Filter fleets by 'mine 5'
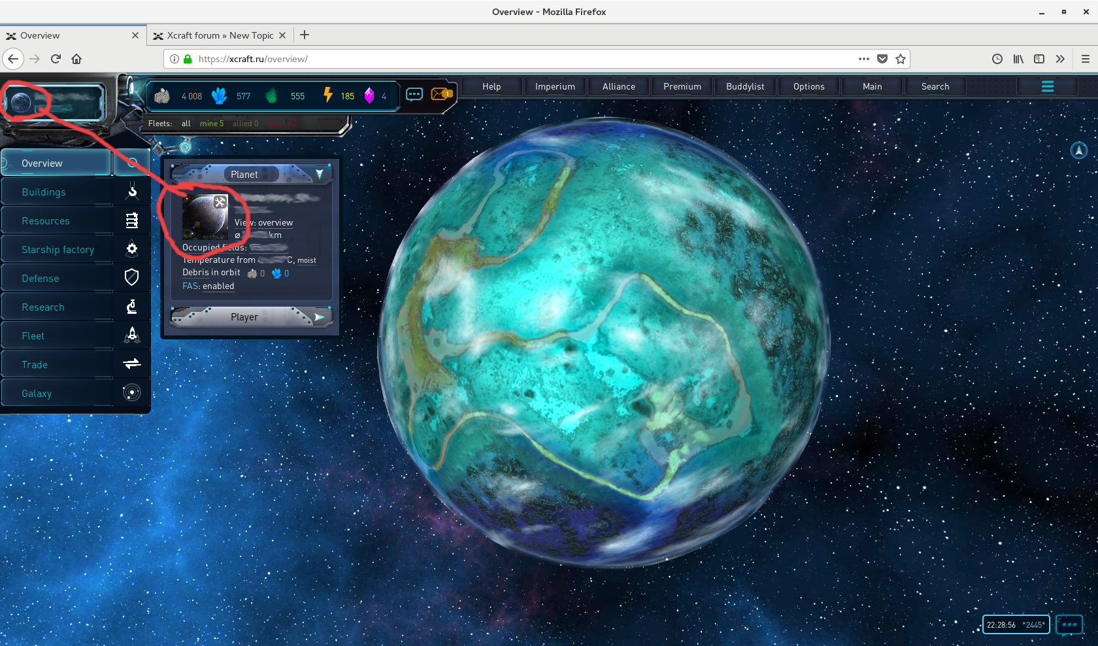This screenshot has height=646, width=1098. pos(211,124)
